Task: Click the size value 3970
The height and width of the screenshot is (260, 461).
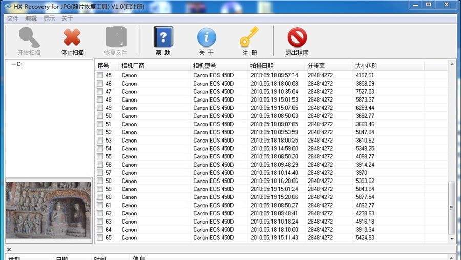Action: pos(361,173)
